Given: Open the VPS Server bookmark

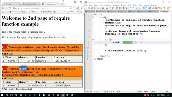Looking at the screenshot, I should (x=34, y=12).
